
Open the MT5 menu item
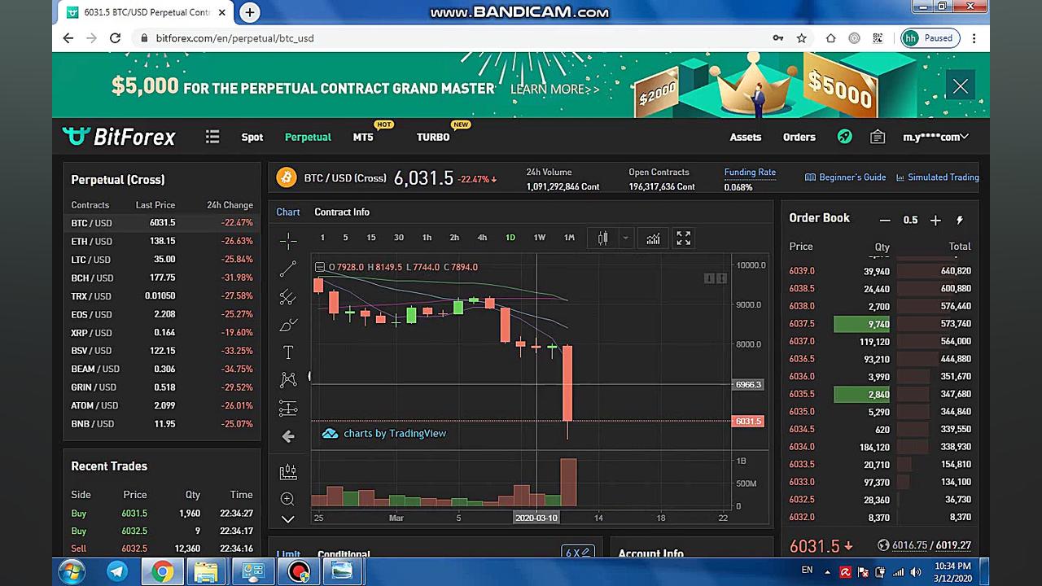pyautogui.click(x=363, y=137)
